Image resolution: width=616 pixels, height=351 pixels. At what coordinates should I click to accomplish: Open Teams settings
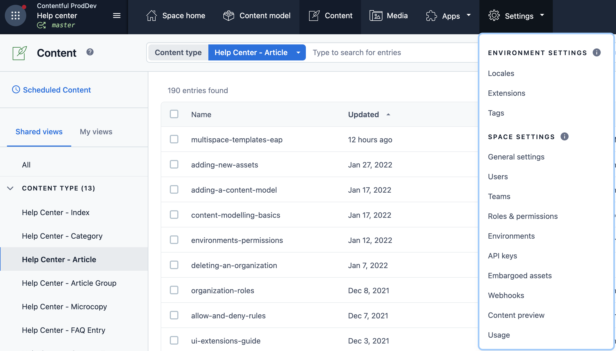pos(499,196)
